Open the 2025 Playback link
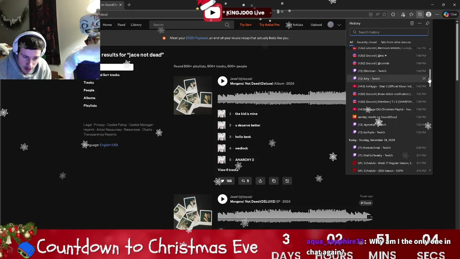Image resolution: width=460 pixels, height=259 pixels. [197, 38]
